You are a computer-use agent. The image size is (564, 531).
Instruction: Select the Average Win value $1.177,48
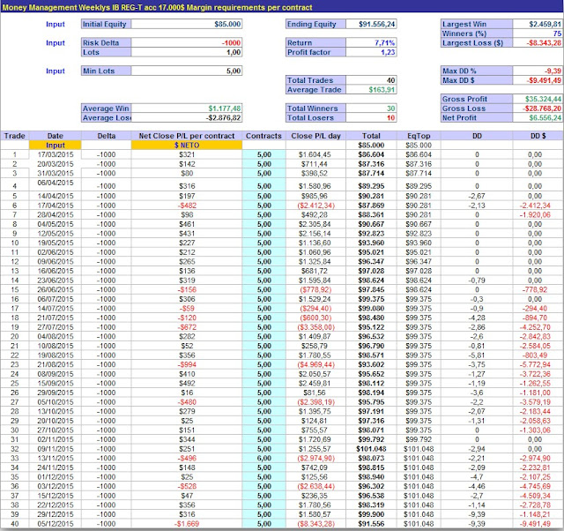(x=187, y=108)
